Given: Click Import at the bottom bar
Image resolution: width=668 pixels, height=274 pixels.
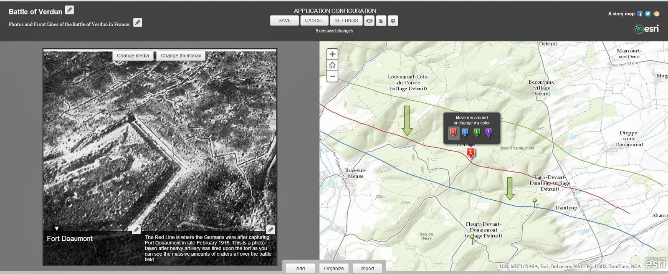Looking at the screenshot, I should (x=367, y=269).
